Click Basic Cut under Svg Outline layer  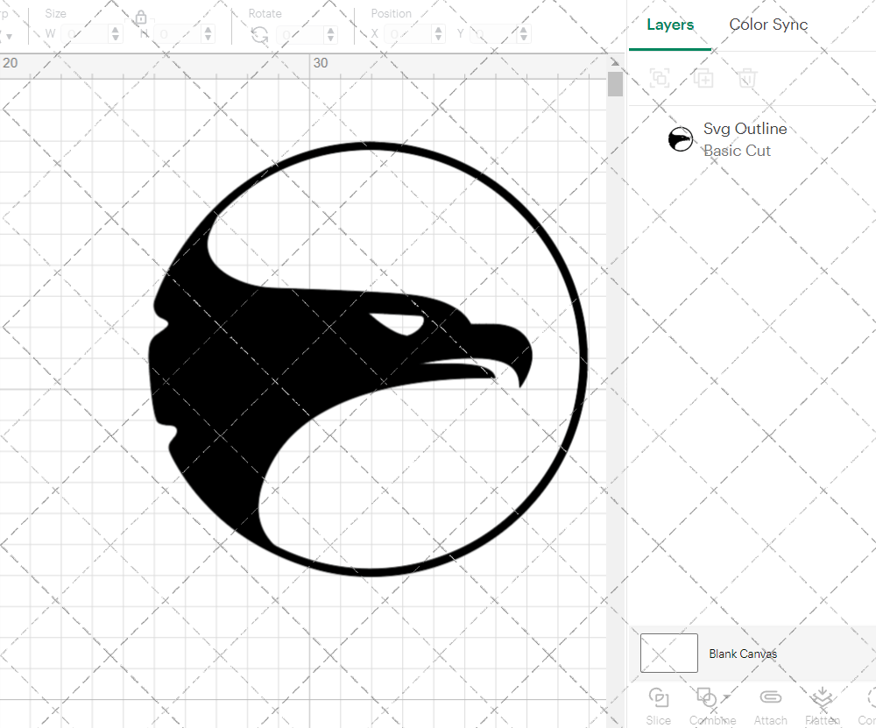(x=738, y=151)
